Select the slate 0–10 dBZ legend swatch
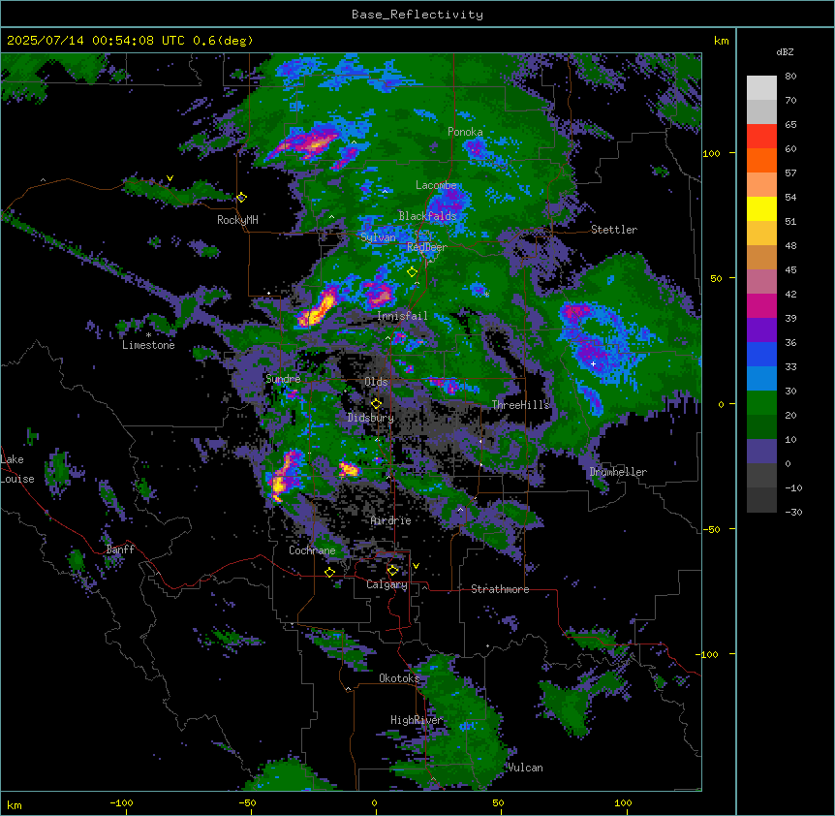 (x=761, y=452)
